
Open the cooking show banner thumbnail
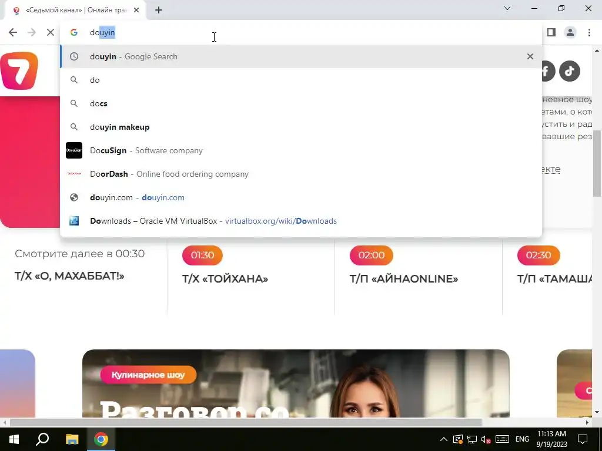296,383
